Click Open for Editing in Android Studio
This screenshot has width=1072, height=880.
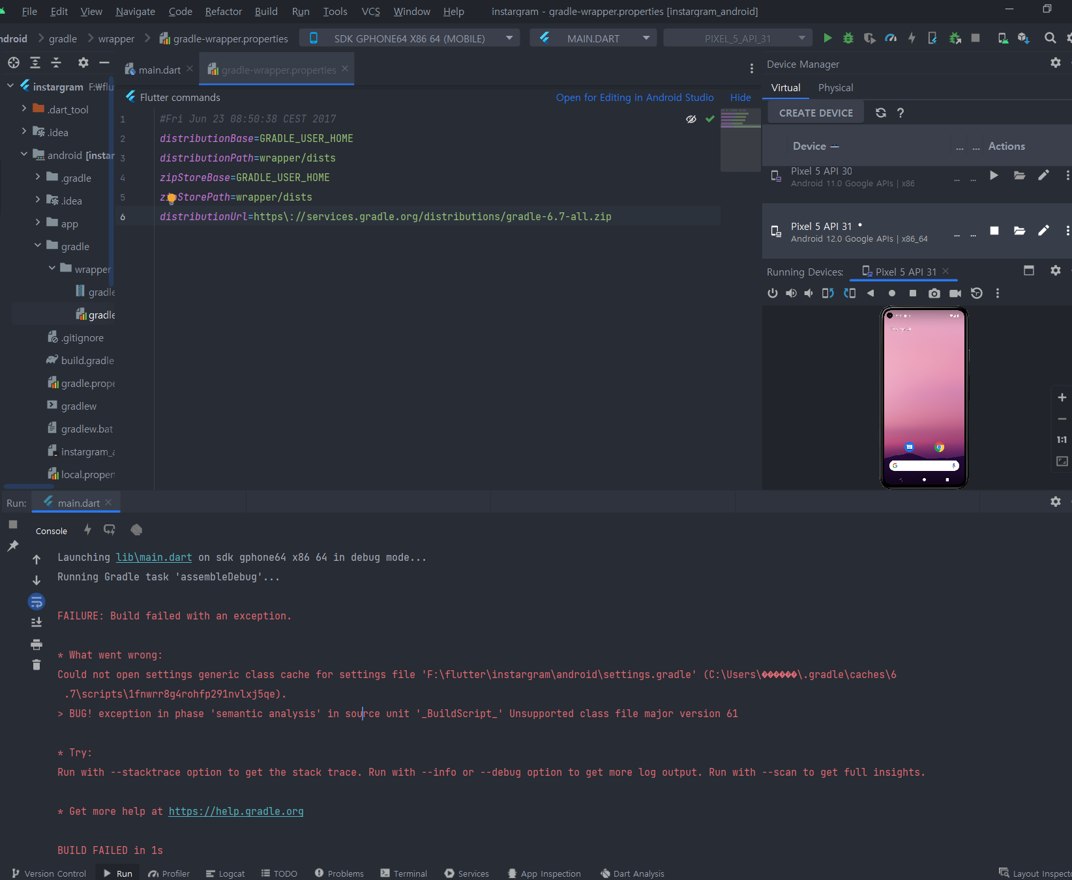pos(634,97)
